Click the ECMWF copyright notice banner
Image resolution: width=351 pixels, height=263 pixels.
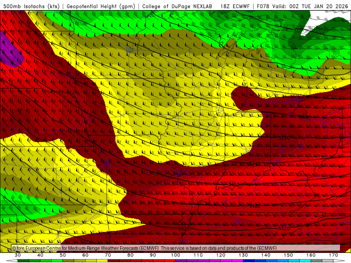click(176, 248)
